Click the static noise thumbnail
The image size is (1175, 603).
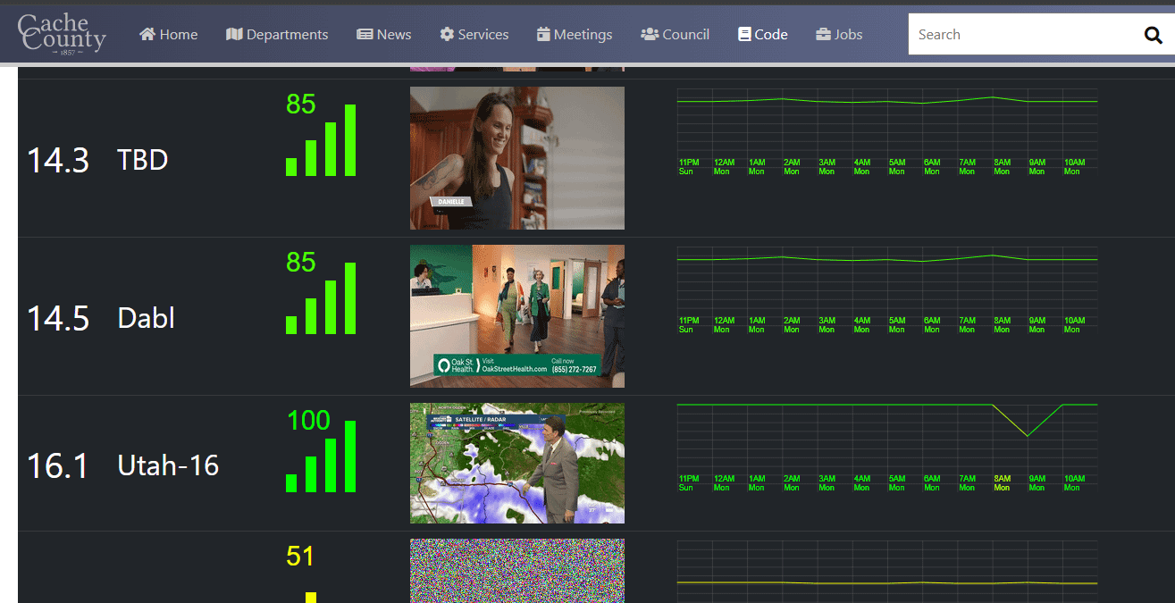point(517,570)
